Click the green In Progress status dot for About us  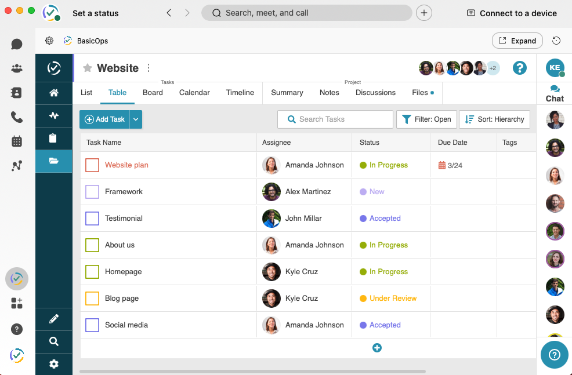pos(362,245)
